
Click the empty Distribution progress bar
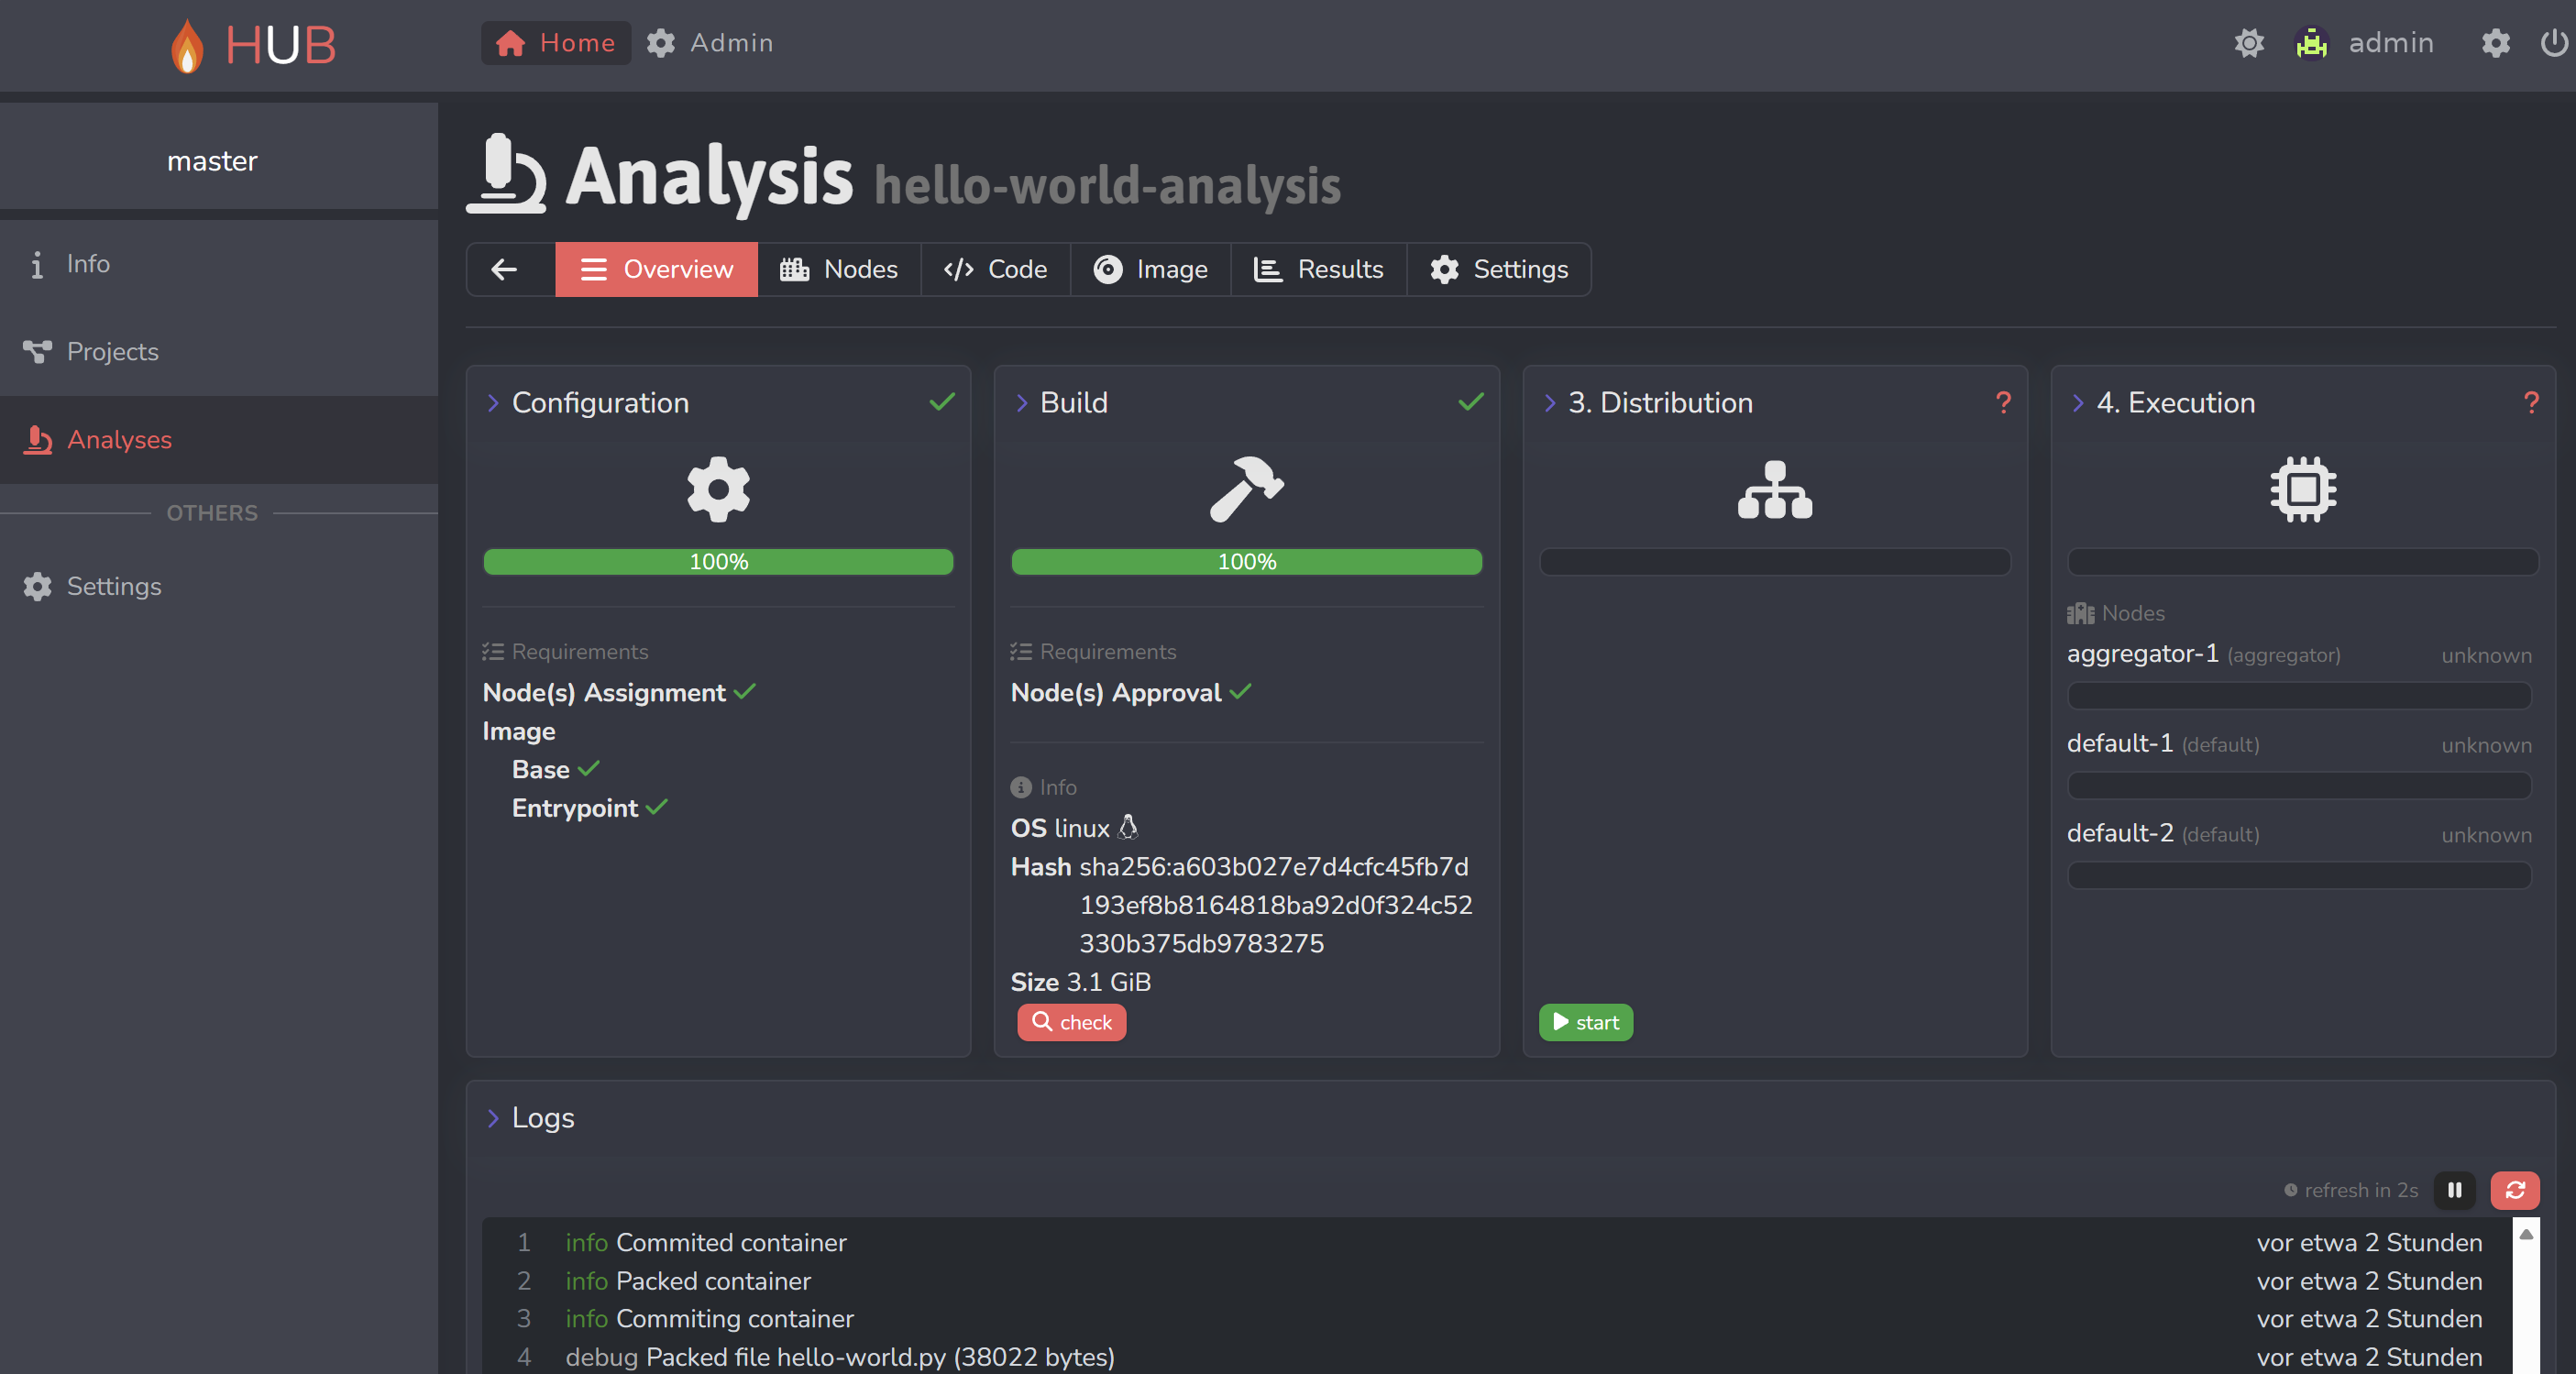1774,561
